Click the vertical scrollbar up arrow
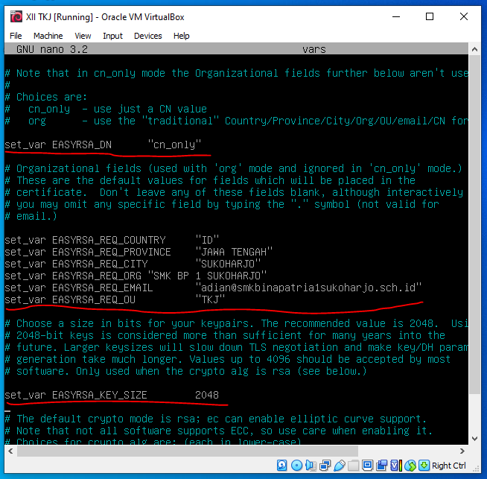This screenshot has width=487, height=479. [x=474, y=49]
